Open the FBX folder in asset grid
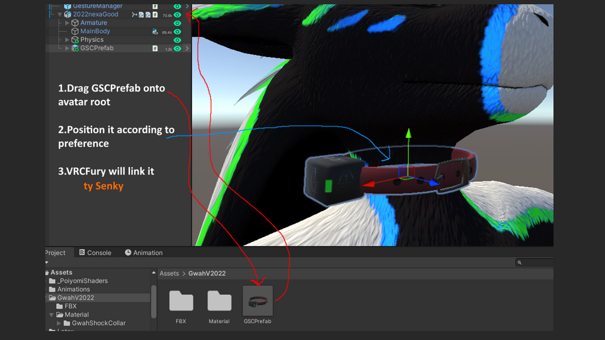Image resolution: width=605 pixels, height=340 pixels. pos(181,301)
